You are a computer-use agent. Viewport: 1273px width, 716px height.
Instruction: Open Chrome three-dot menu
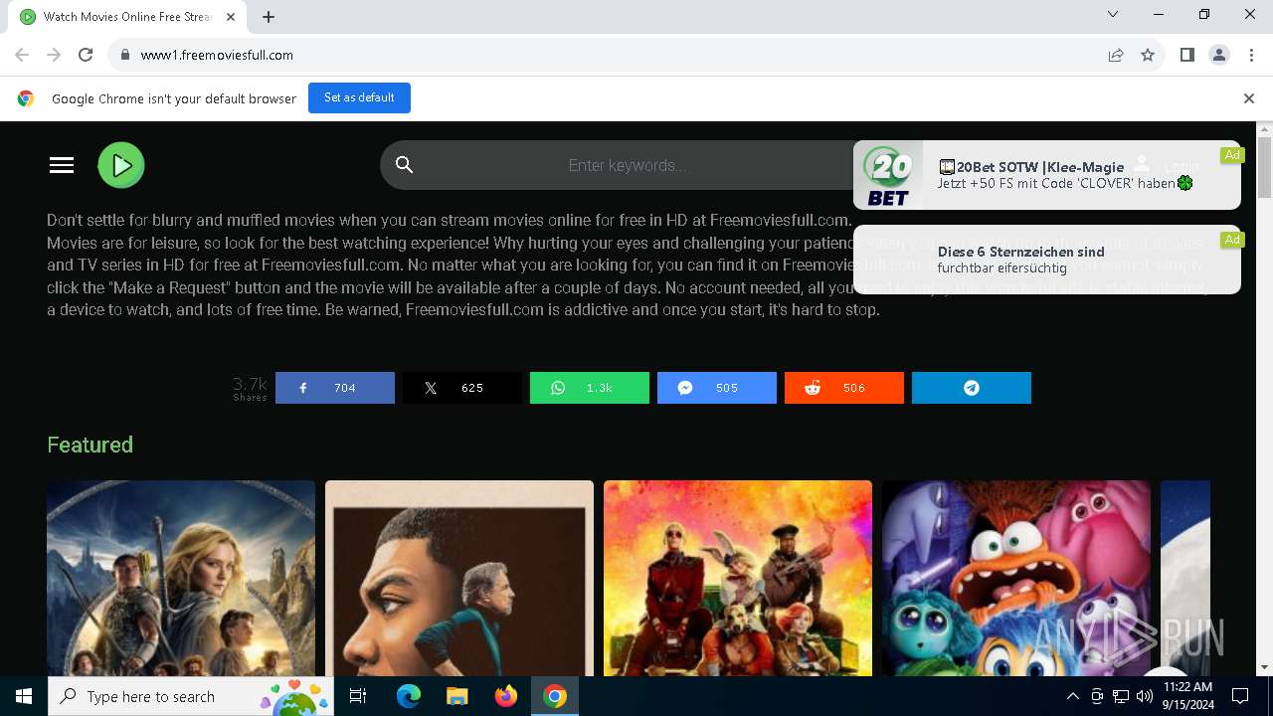click(1251, 55)
